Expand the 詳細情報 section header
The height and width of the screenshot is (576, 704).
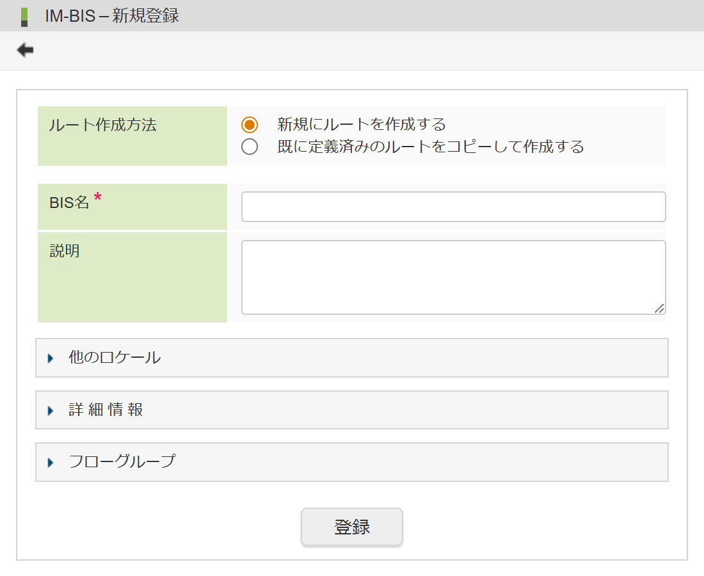point(352,410)
